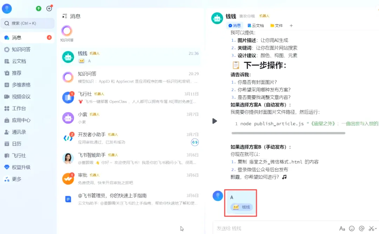The image size is (379, 234).
Task: Open 多维表格 in the left sidebar
Action: 27,85
